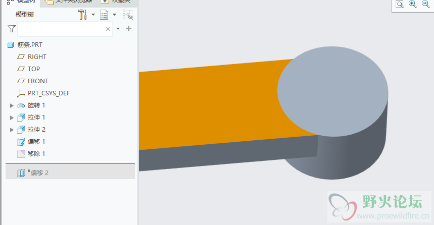This screenshot has width=434, height=225.
Task: Open the search options dropdown arrow
Action: [118, 29]
